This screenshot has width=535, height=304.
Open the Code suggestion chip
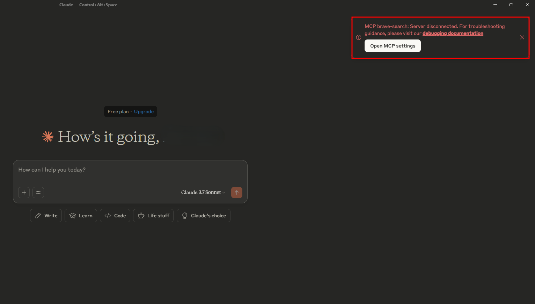click(115, 216)
